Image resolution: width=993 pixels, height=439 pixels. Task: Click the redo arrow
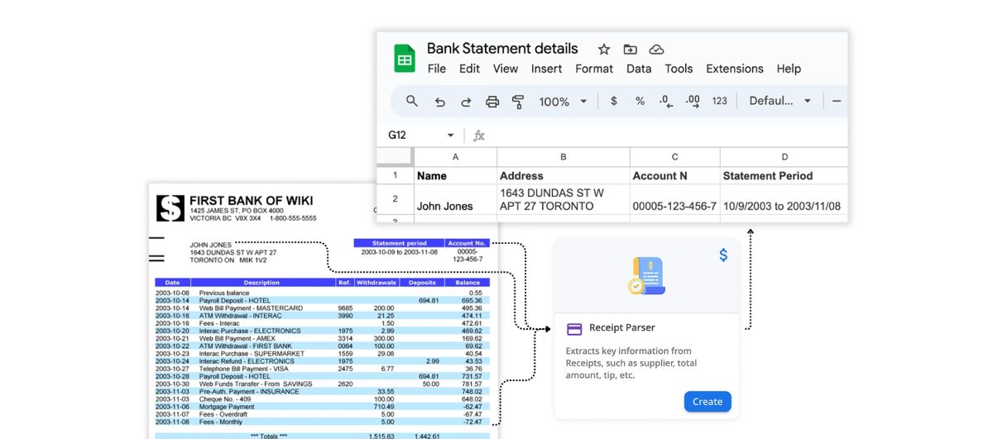point(466,102)
